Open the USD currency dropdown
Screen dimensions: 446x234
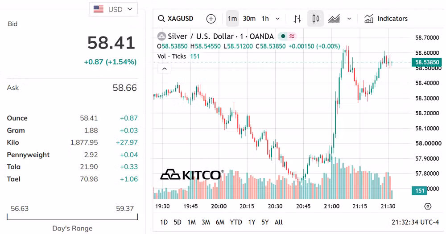click(x=113, y=9)
